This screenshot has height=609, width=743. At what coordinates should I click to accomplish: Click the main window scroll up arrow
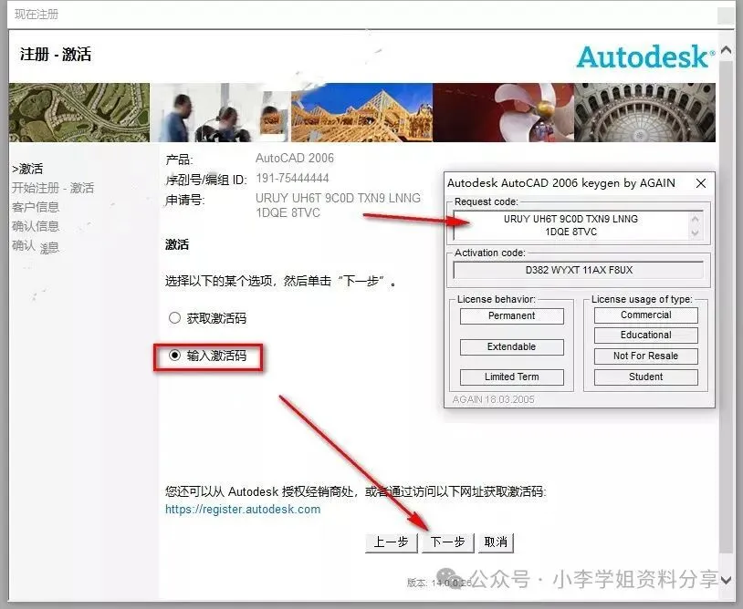click(x=726, y=49)
